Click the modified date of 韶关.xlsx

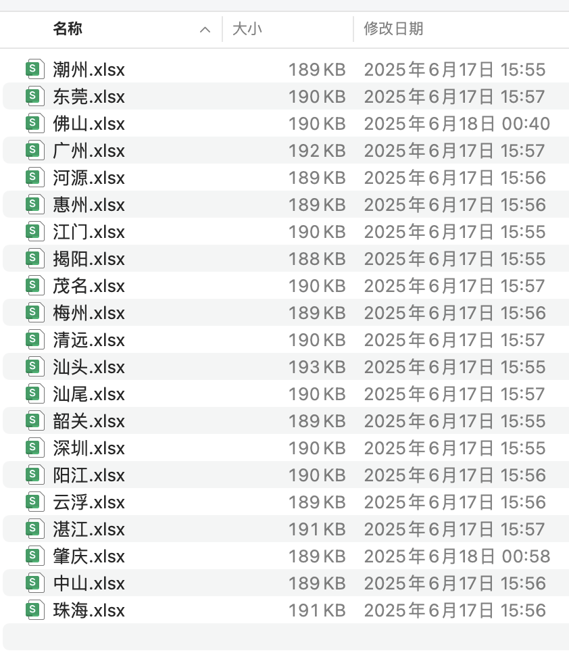tap(454, 421)
